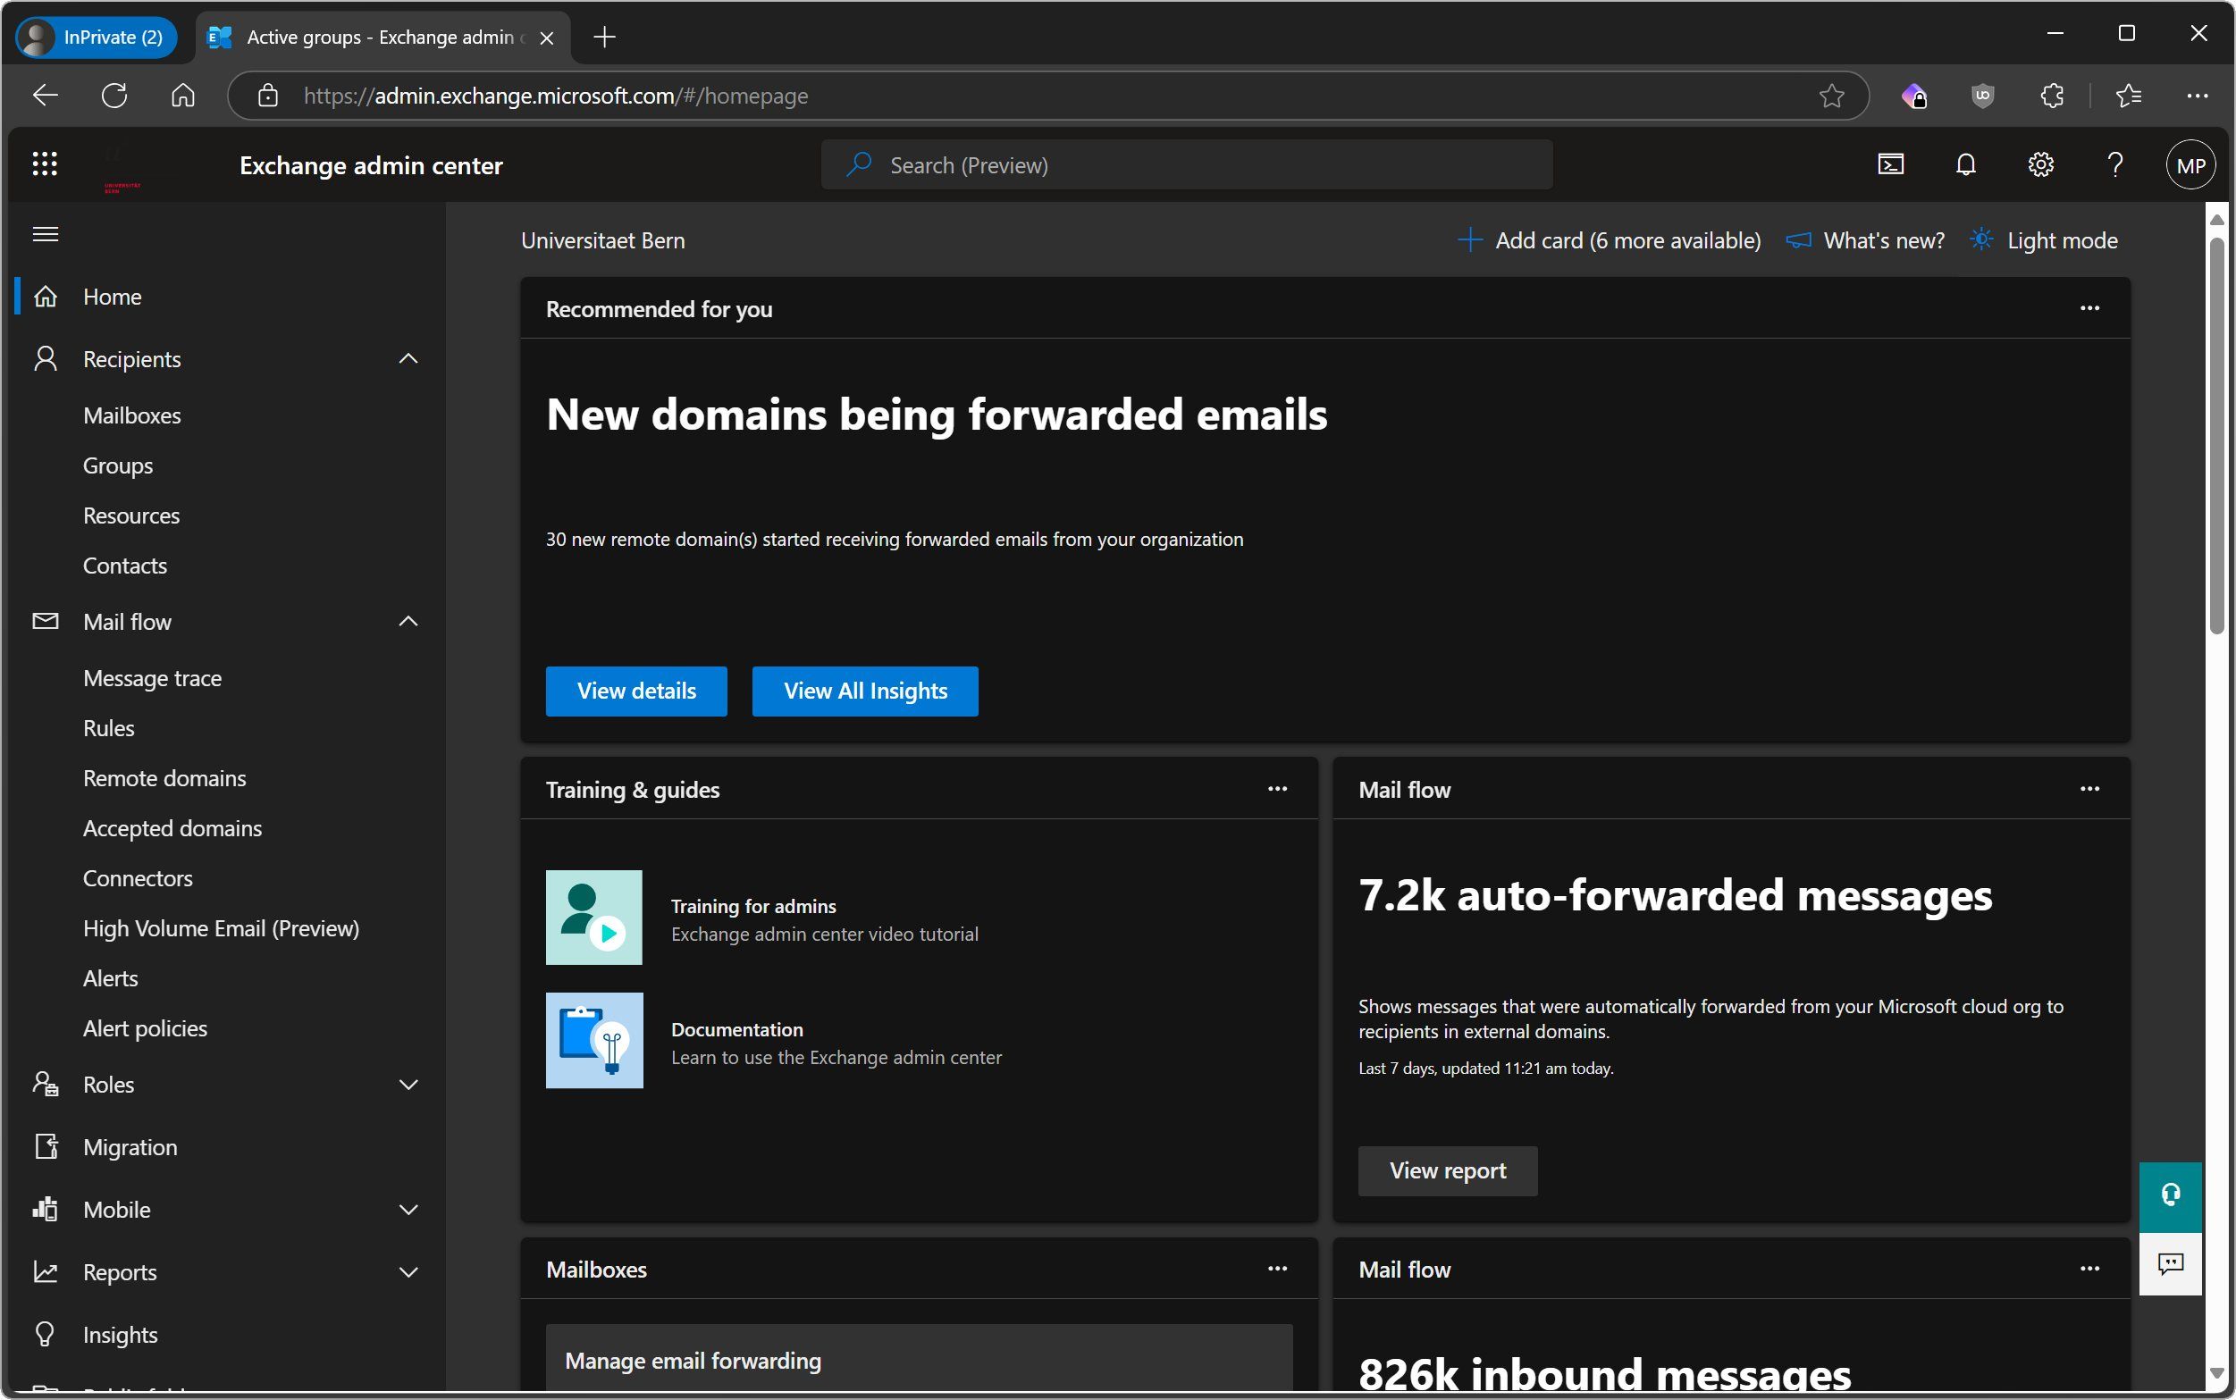View site information lock icon
This screenshot has width=2236, height=1400.
pos(268,96)
